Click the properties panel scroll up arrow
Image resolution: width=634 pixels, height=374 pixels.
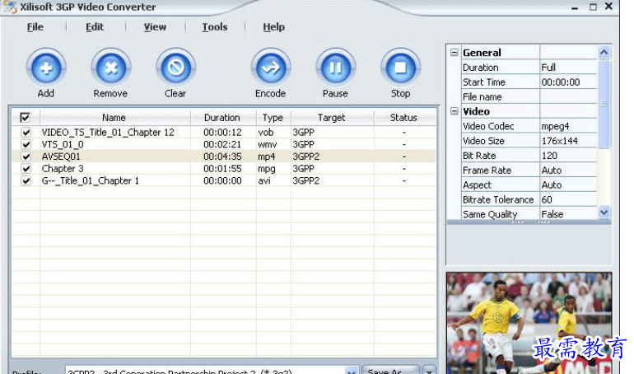(604, 53)
